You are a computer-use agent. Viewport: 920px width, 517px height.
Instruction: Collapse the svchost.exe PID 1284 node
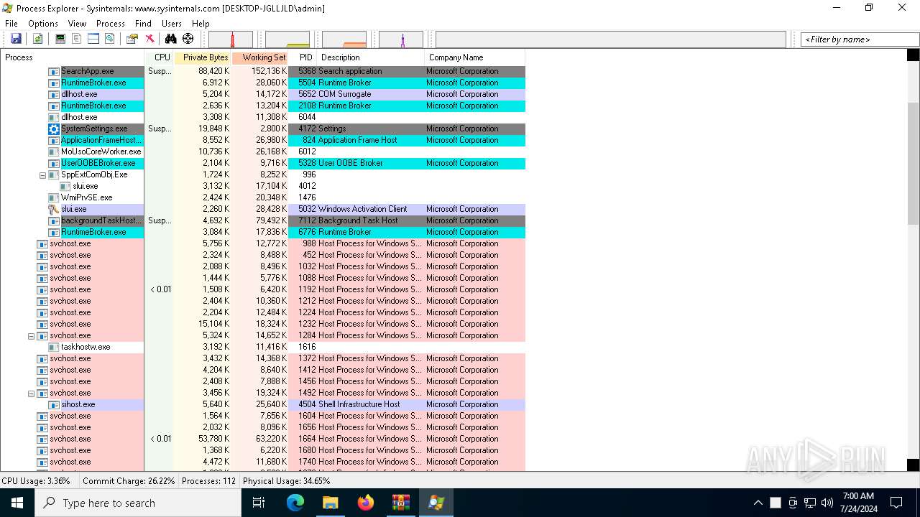coord(31,335)
